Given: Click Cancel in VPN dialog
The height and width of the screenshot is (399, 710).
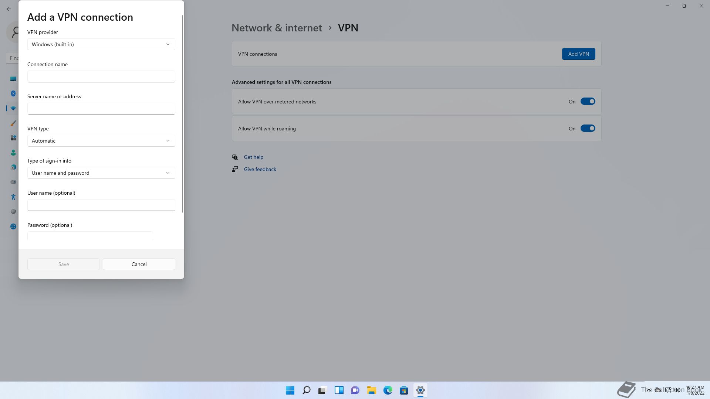Looking at the screenshot, I should 139,264.
